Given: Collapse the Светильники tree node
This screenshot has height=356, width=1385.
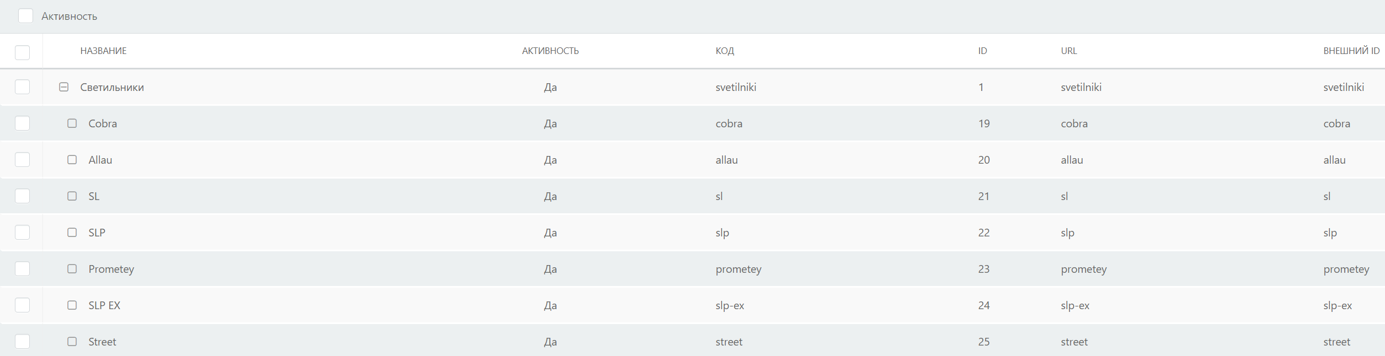Looking at the screenshot, I should pyautogui.click(x=64, y=87).
